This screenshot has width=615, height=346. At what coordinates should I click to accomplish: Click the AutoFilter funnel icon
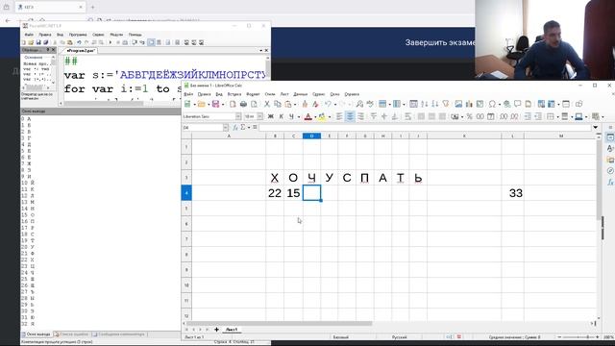(x=446, y=104)
